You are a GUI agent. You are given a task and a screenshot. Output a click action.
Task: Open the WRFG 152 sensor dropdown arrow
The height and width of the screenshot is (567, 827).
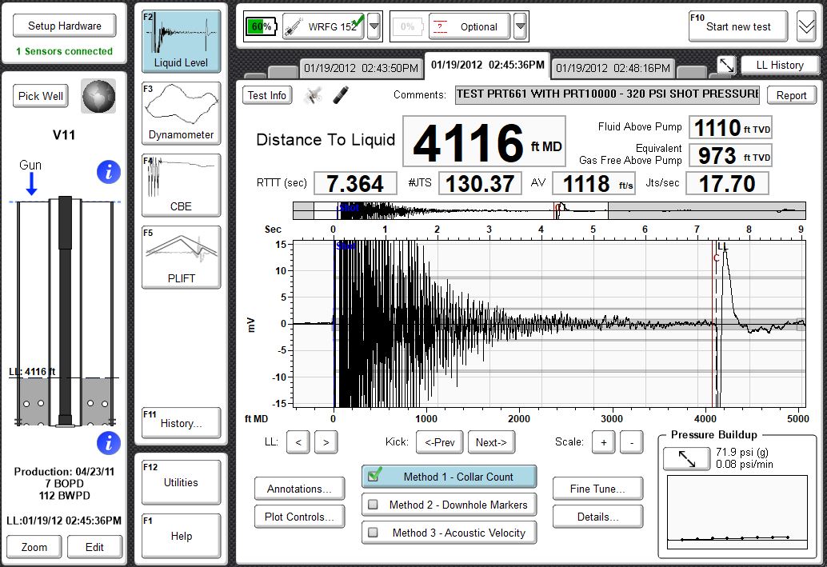click(x=374, y=26)
